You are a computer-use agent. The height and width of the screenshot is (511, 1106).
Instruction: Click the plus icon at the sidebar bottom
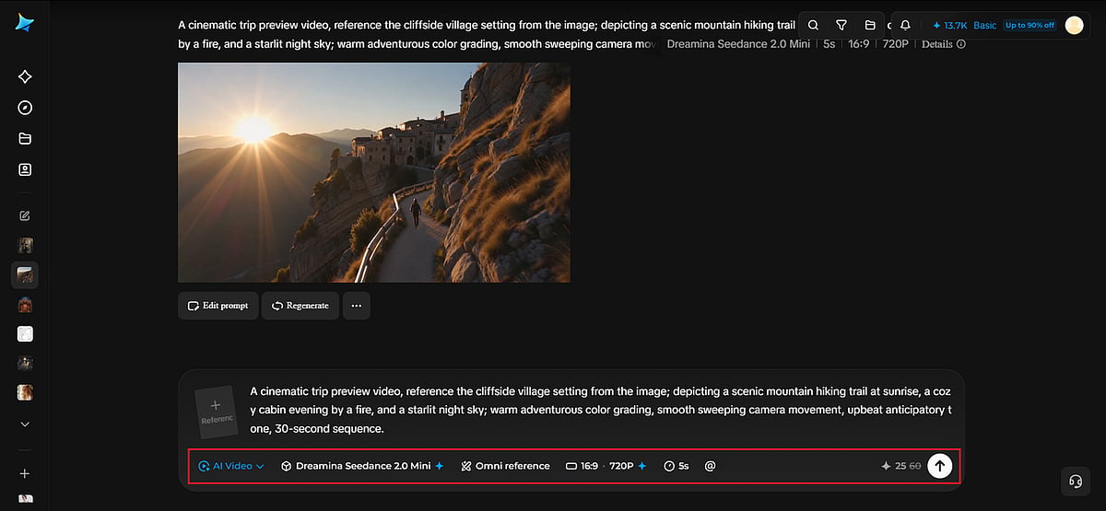point(25,473)
